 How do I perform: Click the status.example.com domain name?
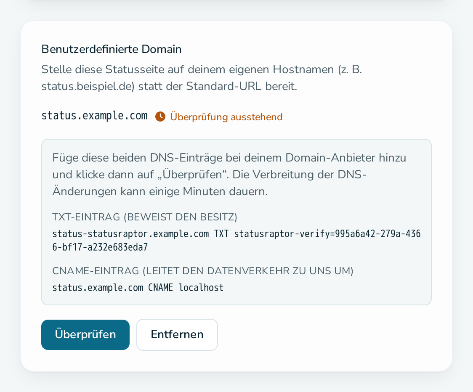[94, 116]
